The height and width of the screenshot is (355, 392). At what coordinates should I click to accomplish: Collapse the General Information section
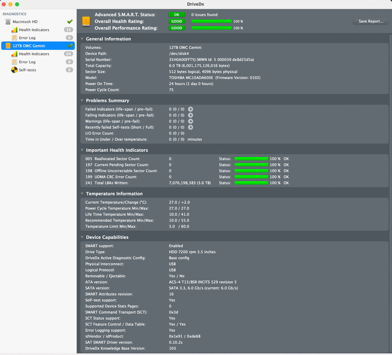(x=82, y=39)
